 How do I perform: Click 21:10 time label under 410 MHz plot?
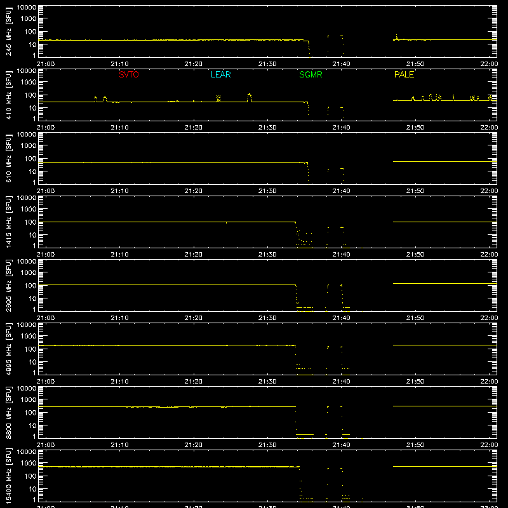119,128
